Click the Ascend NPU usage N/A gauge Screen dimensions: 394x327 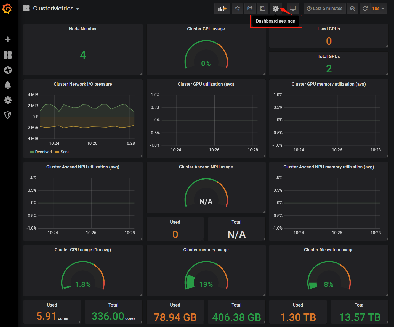pos(206,193)
